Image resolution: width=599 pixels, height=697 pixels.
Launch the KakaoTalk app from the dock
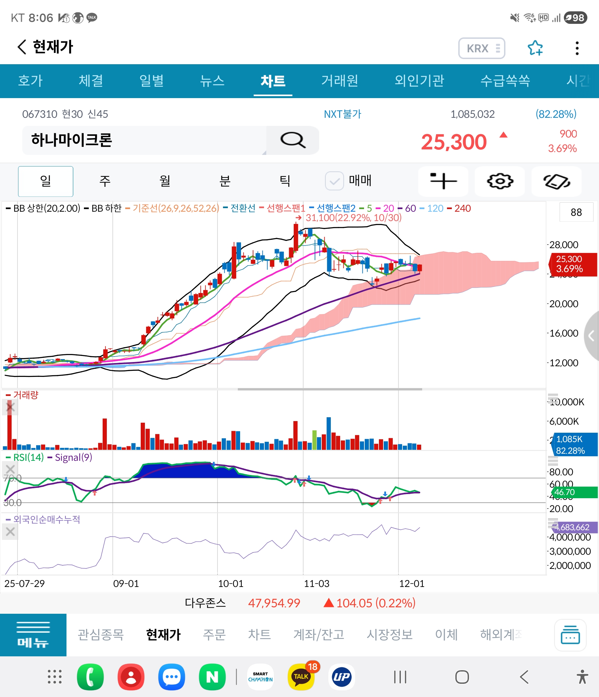pyautogui.click(x=301, y=676)
